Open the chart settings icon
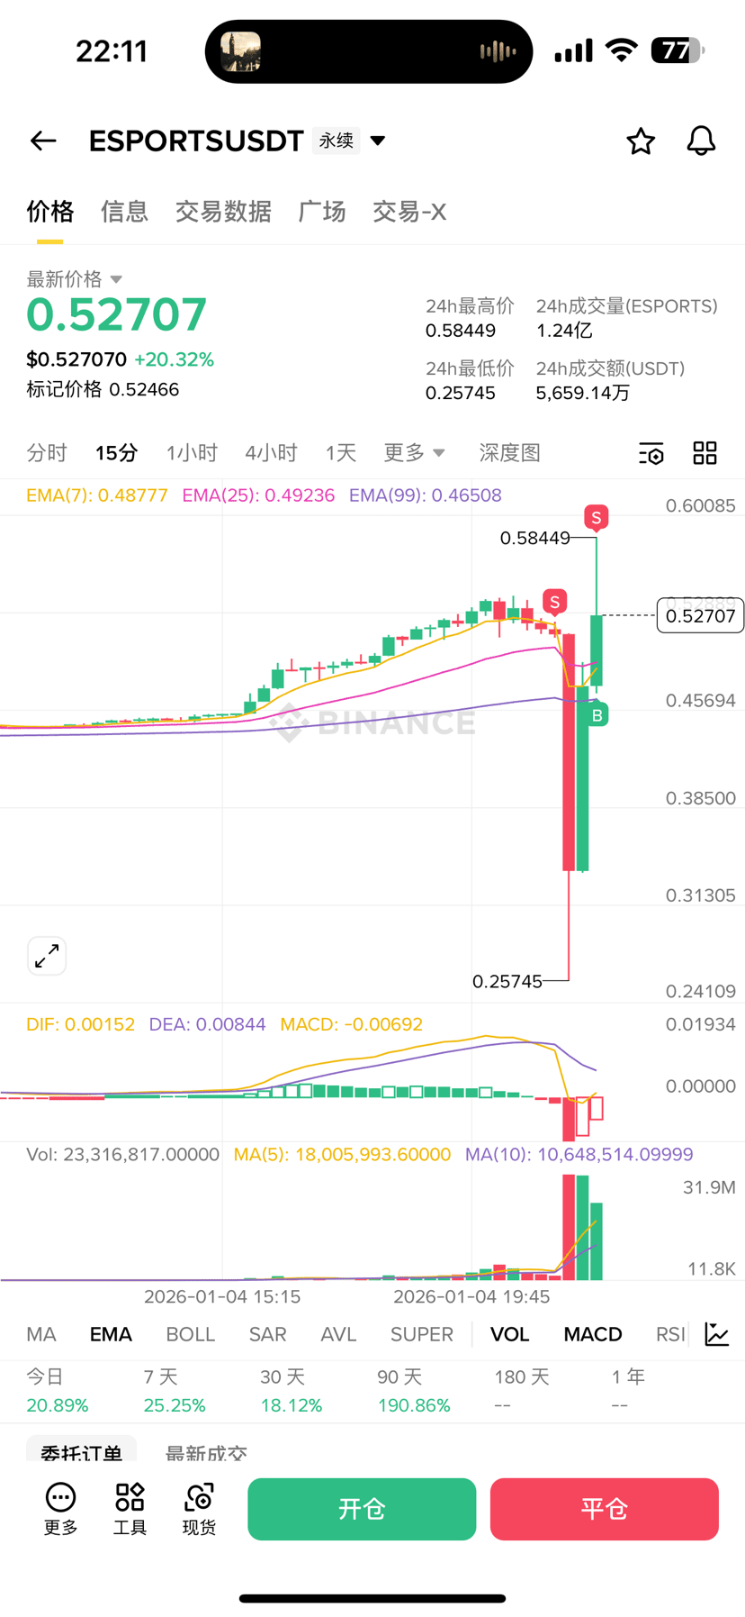 [x=651, y=453]
